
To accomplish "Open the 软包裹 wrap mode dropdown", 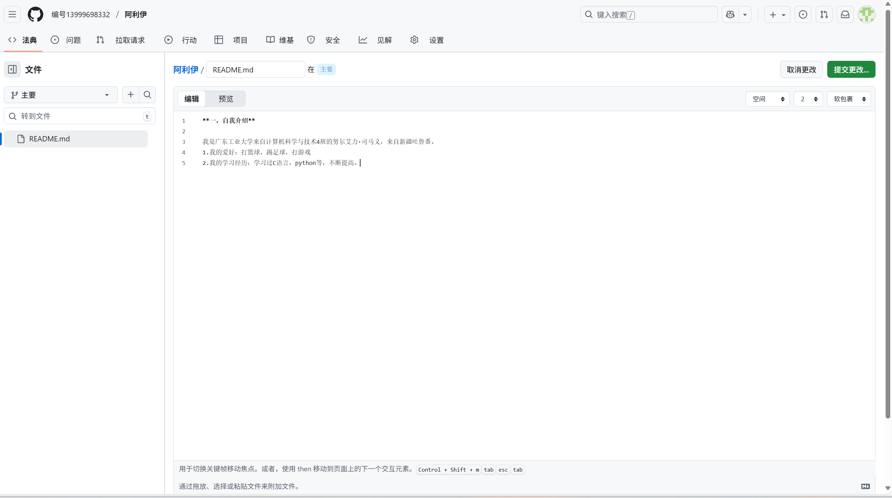I will [x=849, y=99].
